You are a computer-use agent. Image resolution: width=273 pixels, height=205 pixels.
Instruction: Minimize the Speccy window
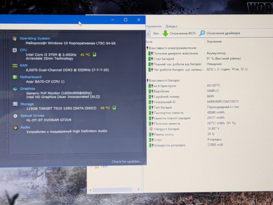click(x=113, y=20)
